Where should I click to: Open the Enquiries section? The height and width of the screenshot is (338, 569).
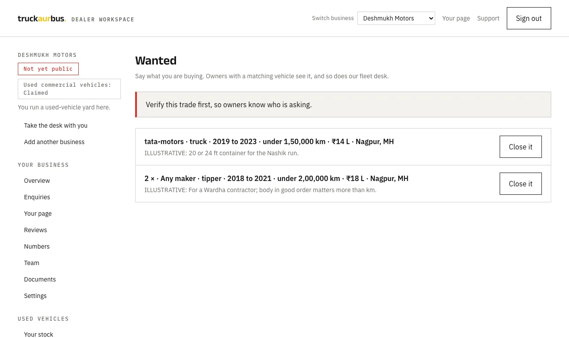37,197
